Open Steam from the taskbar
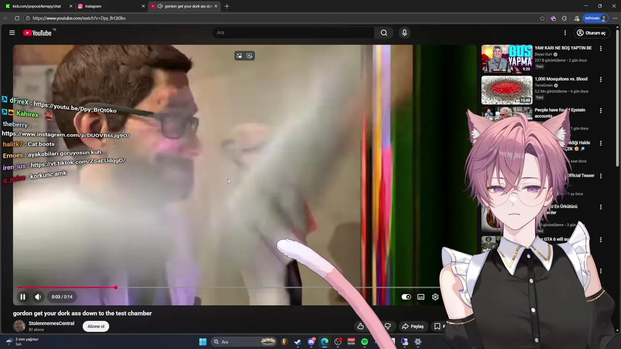The width and height of the screenshot is (621, 349). (x=297, y=342)
